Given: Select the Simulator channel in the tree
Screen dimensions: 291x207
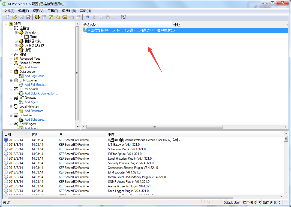Looking at the screenshot, I should tap(31, 32).
